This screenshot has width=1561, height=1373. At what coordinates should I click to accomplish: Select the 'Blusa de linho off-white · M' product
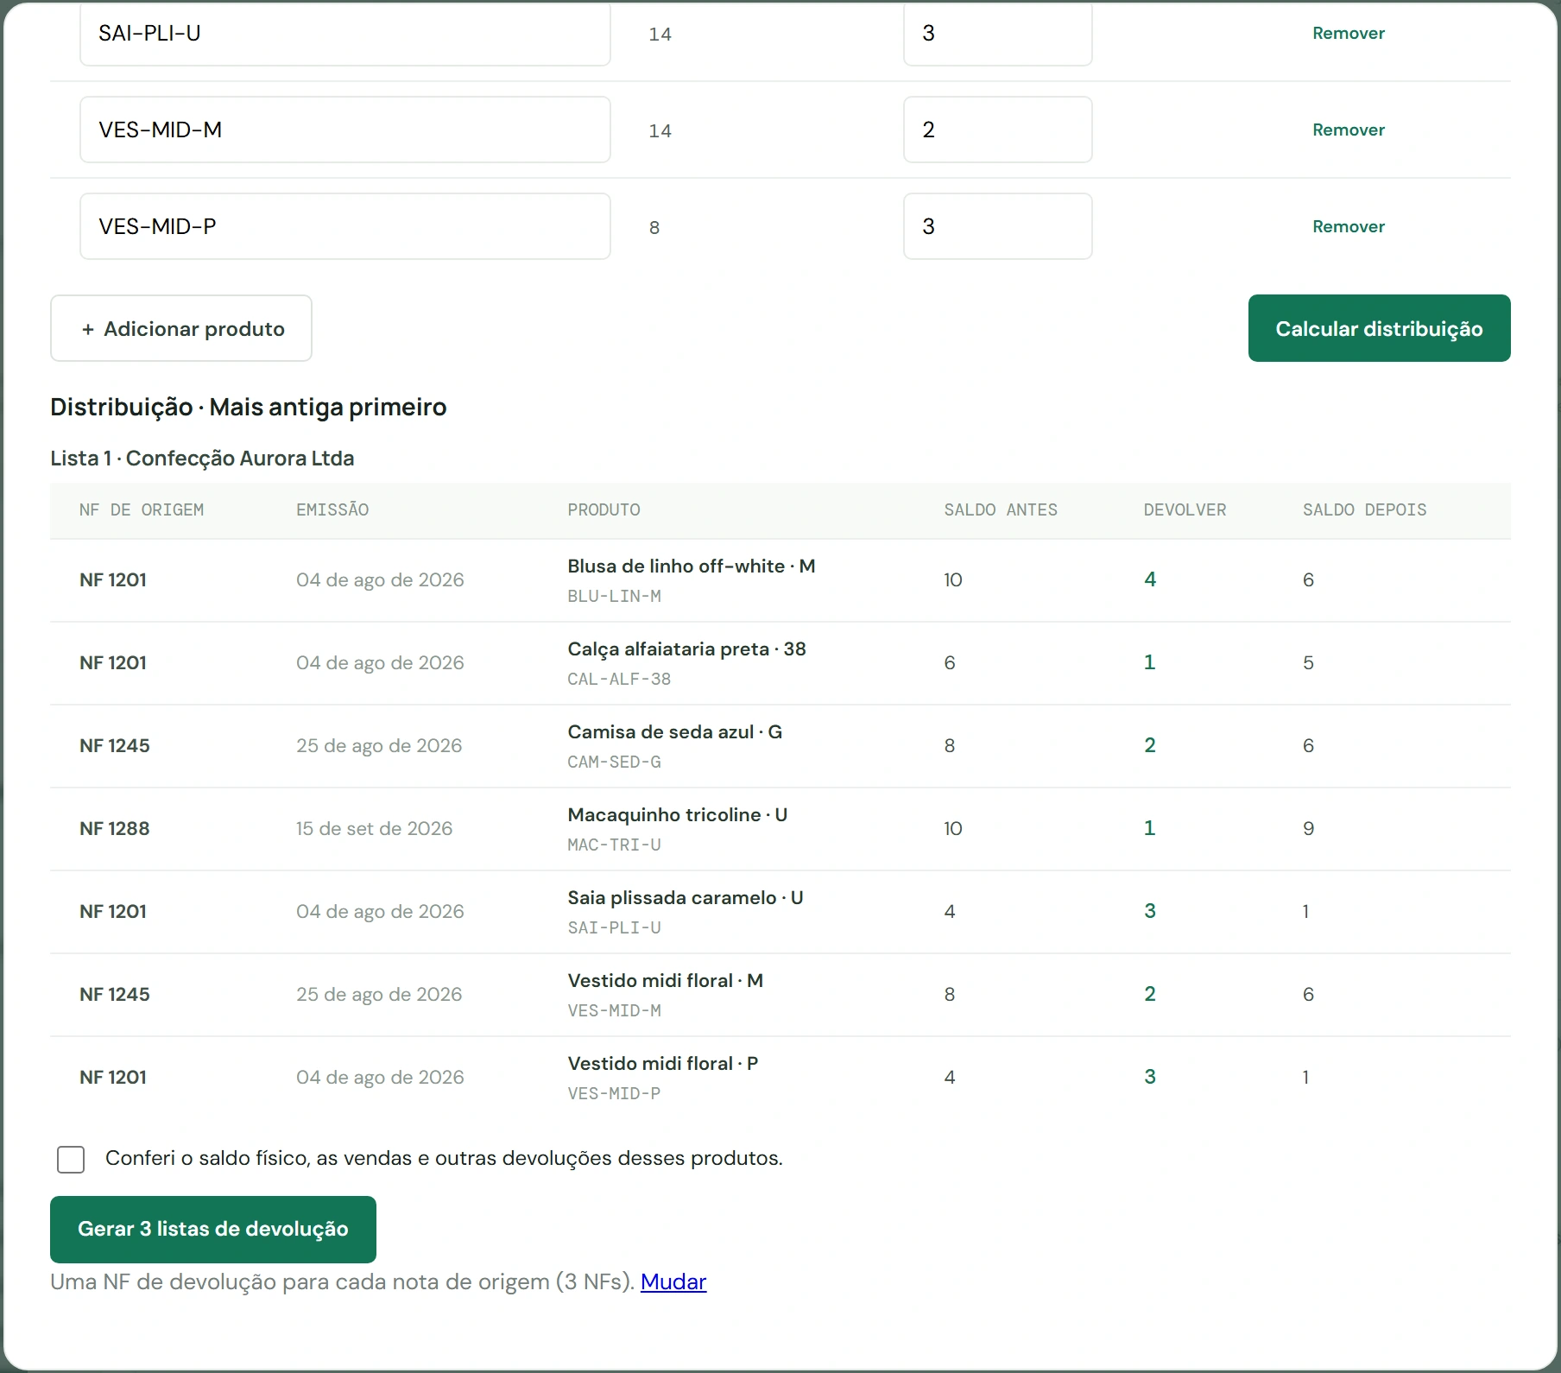(x=691, y=566)
